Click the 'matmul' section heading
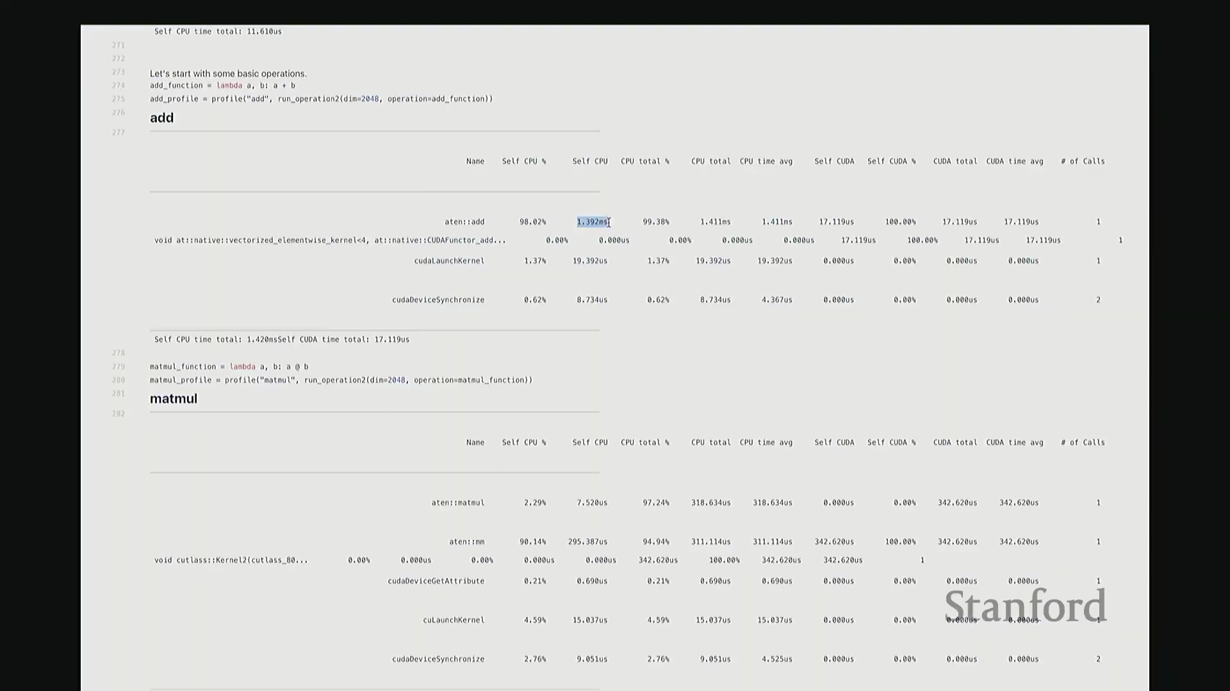Image resolution: width=1230 pixels, height=691 pixels. pos(174,399)
